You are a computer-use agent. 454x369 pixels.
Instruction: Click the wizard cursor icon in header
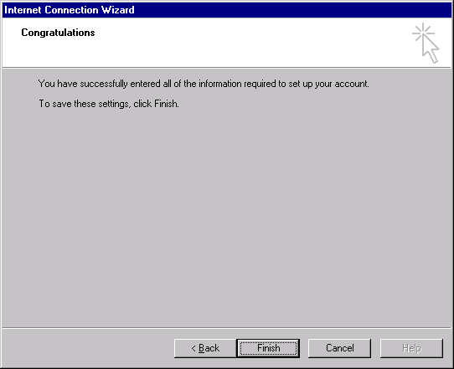(426, 43)
